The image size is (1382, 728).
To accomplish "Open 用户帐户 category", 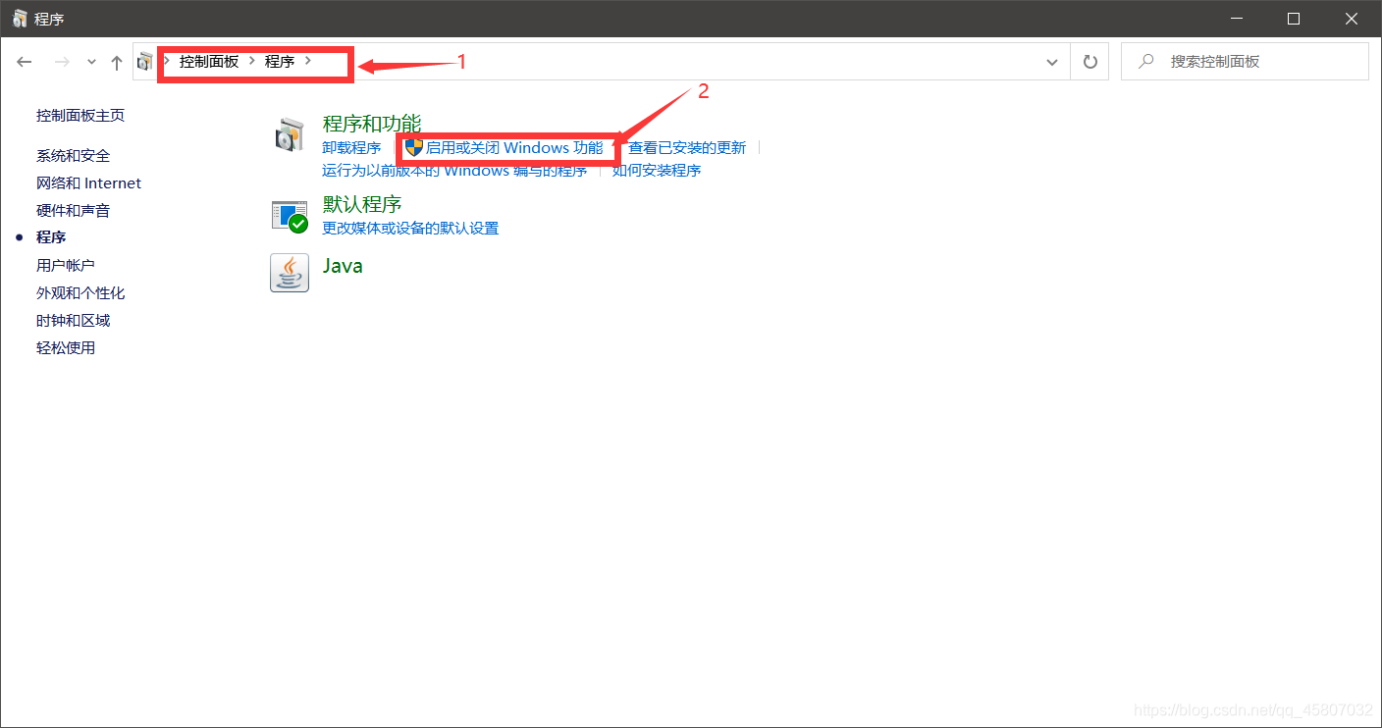I will (x=66, y=265).
